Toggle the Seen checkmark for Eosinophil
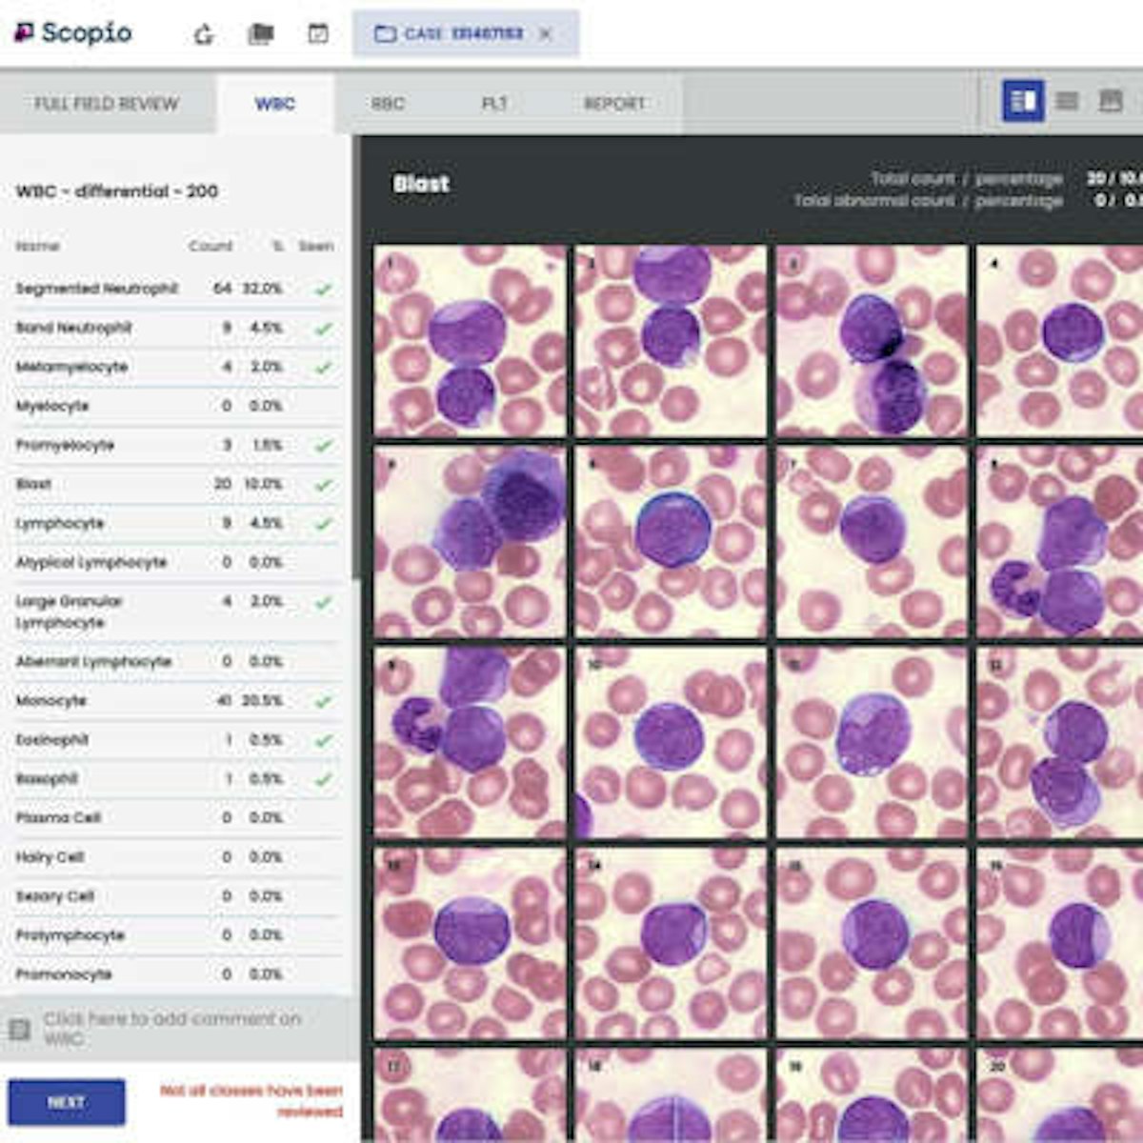Screen dimensions: 1143x1143 click(x=324, y=738)
